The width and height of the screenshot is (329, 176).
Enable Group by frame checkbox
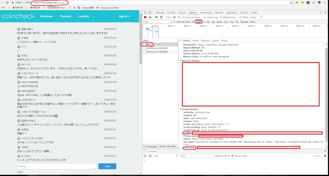click(183, 17)
